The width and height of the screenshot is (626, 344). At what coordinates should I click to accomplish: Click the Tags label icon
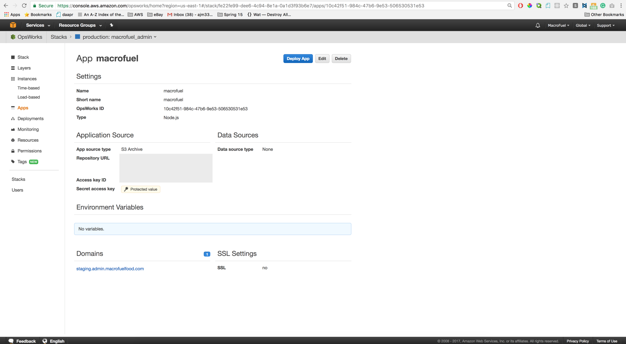(13, 162)
